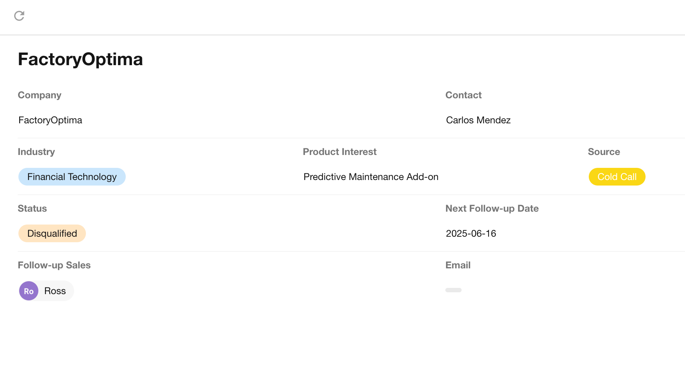
Task: Click the Next Follow-up Date label
Action: tap(492, 208)
